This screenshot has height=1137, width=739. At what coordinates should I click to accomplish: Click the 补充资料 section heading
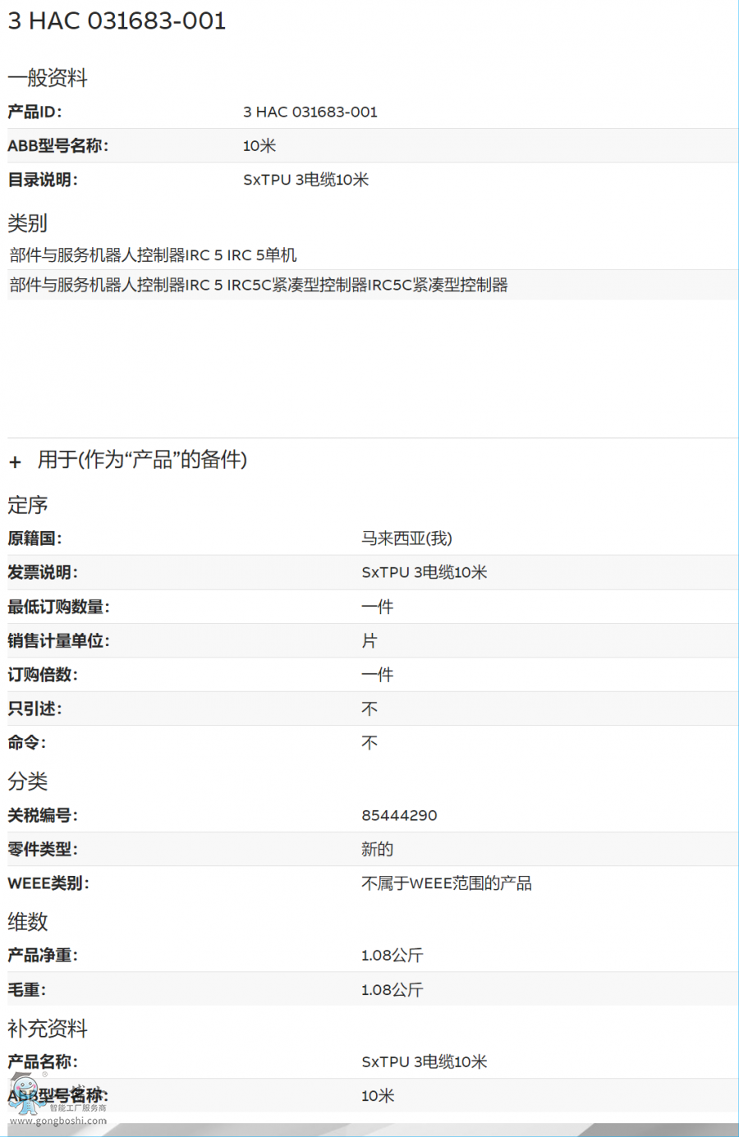coord(48,1029)
